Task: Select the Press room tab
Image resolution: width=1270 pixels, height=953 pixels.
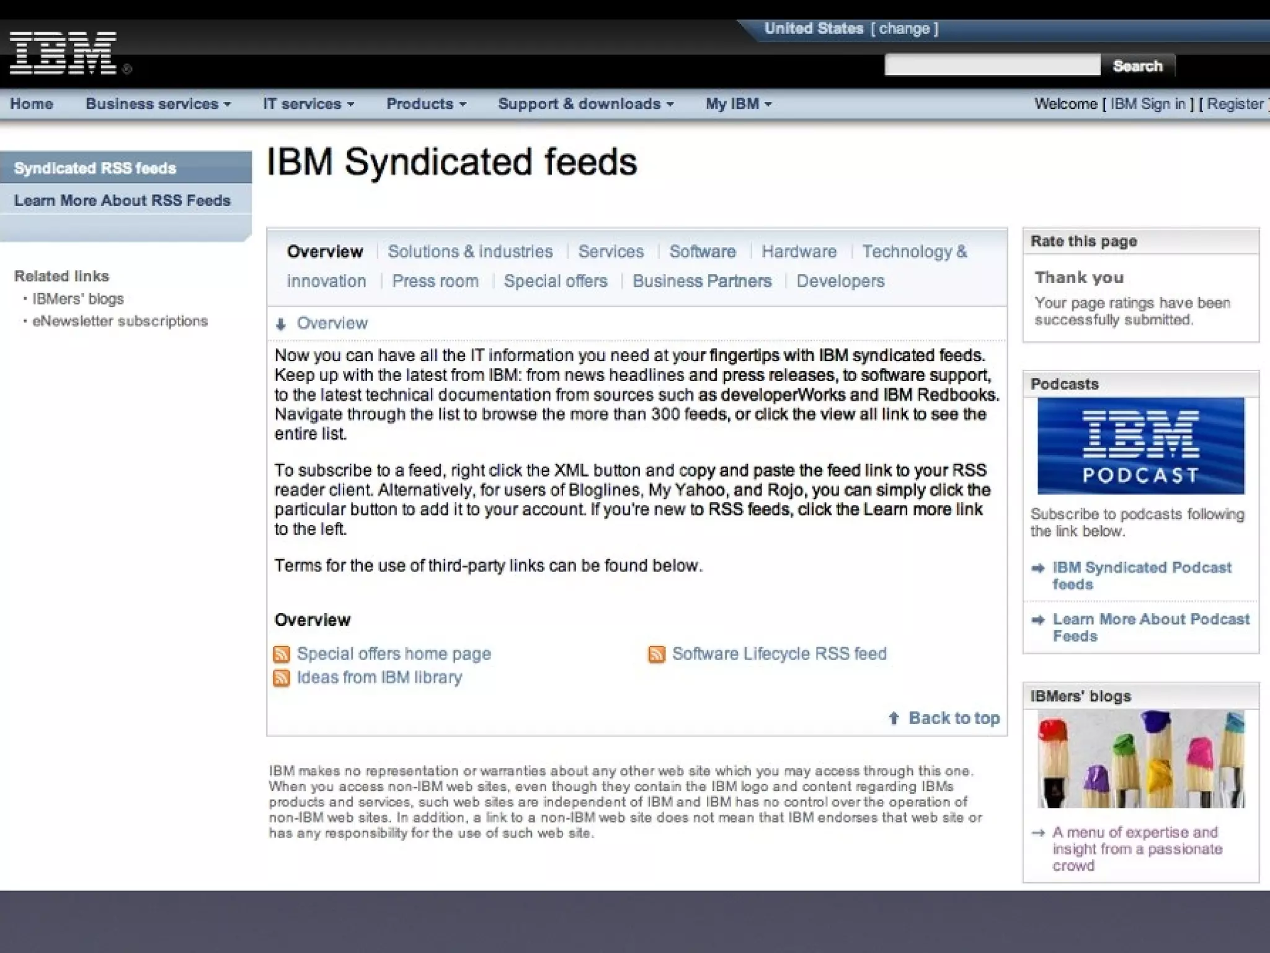Action: tap(435, 281)
